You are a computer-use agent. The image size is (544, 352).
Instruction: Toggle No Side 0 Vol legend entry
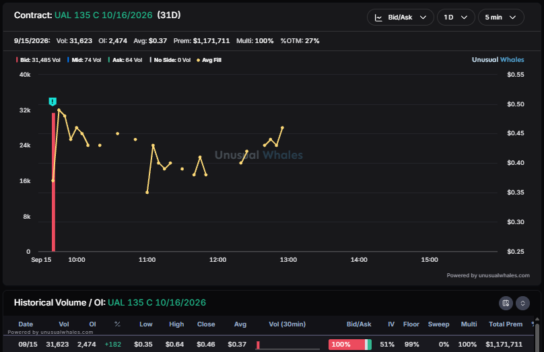(x=170, y=60)
